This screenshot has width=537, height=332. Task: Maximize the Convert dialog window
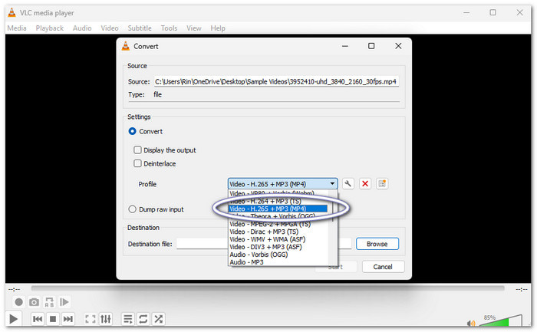(371, 46)
